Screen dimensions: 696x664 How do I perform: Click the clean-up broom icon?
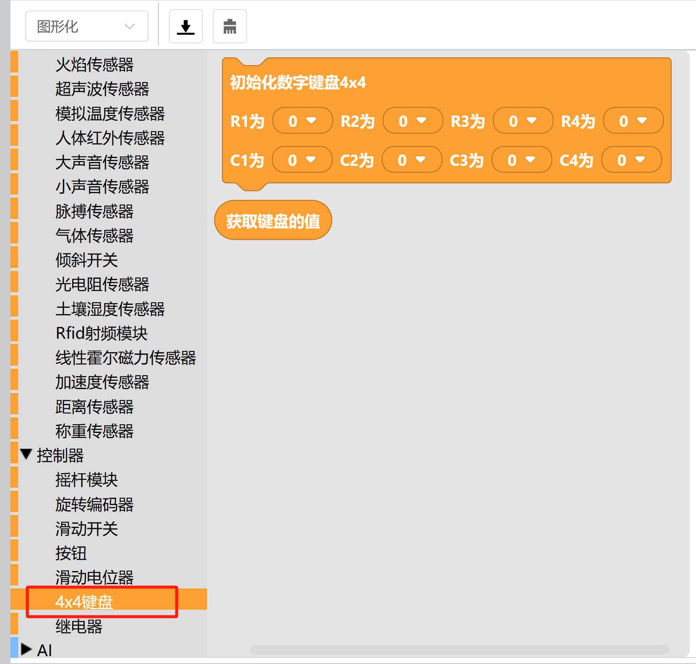click(x=230, y=26)
